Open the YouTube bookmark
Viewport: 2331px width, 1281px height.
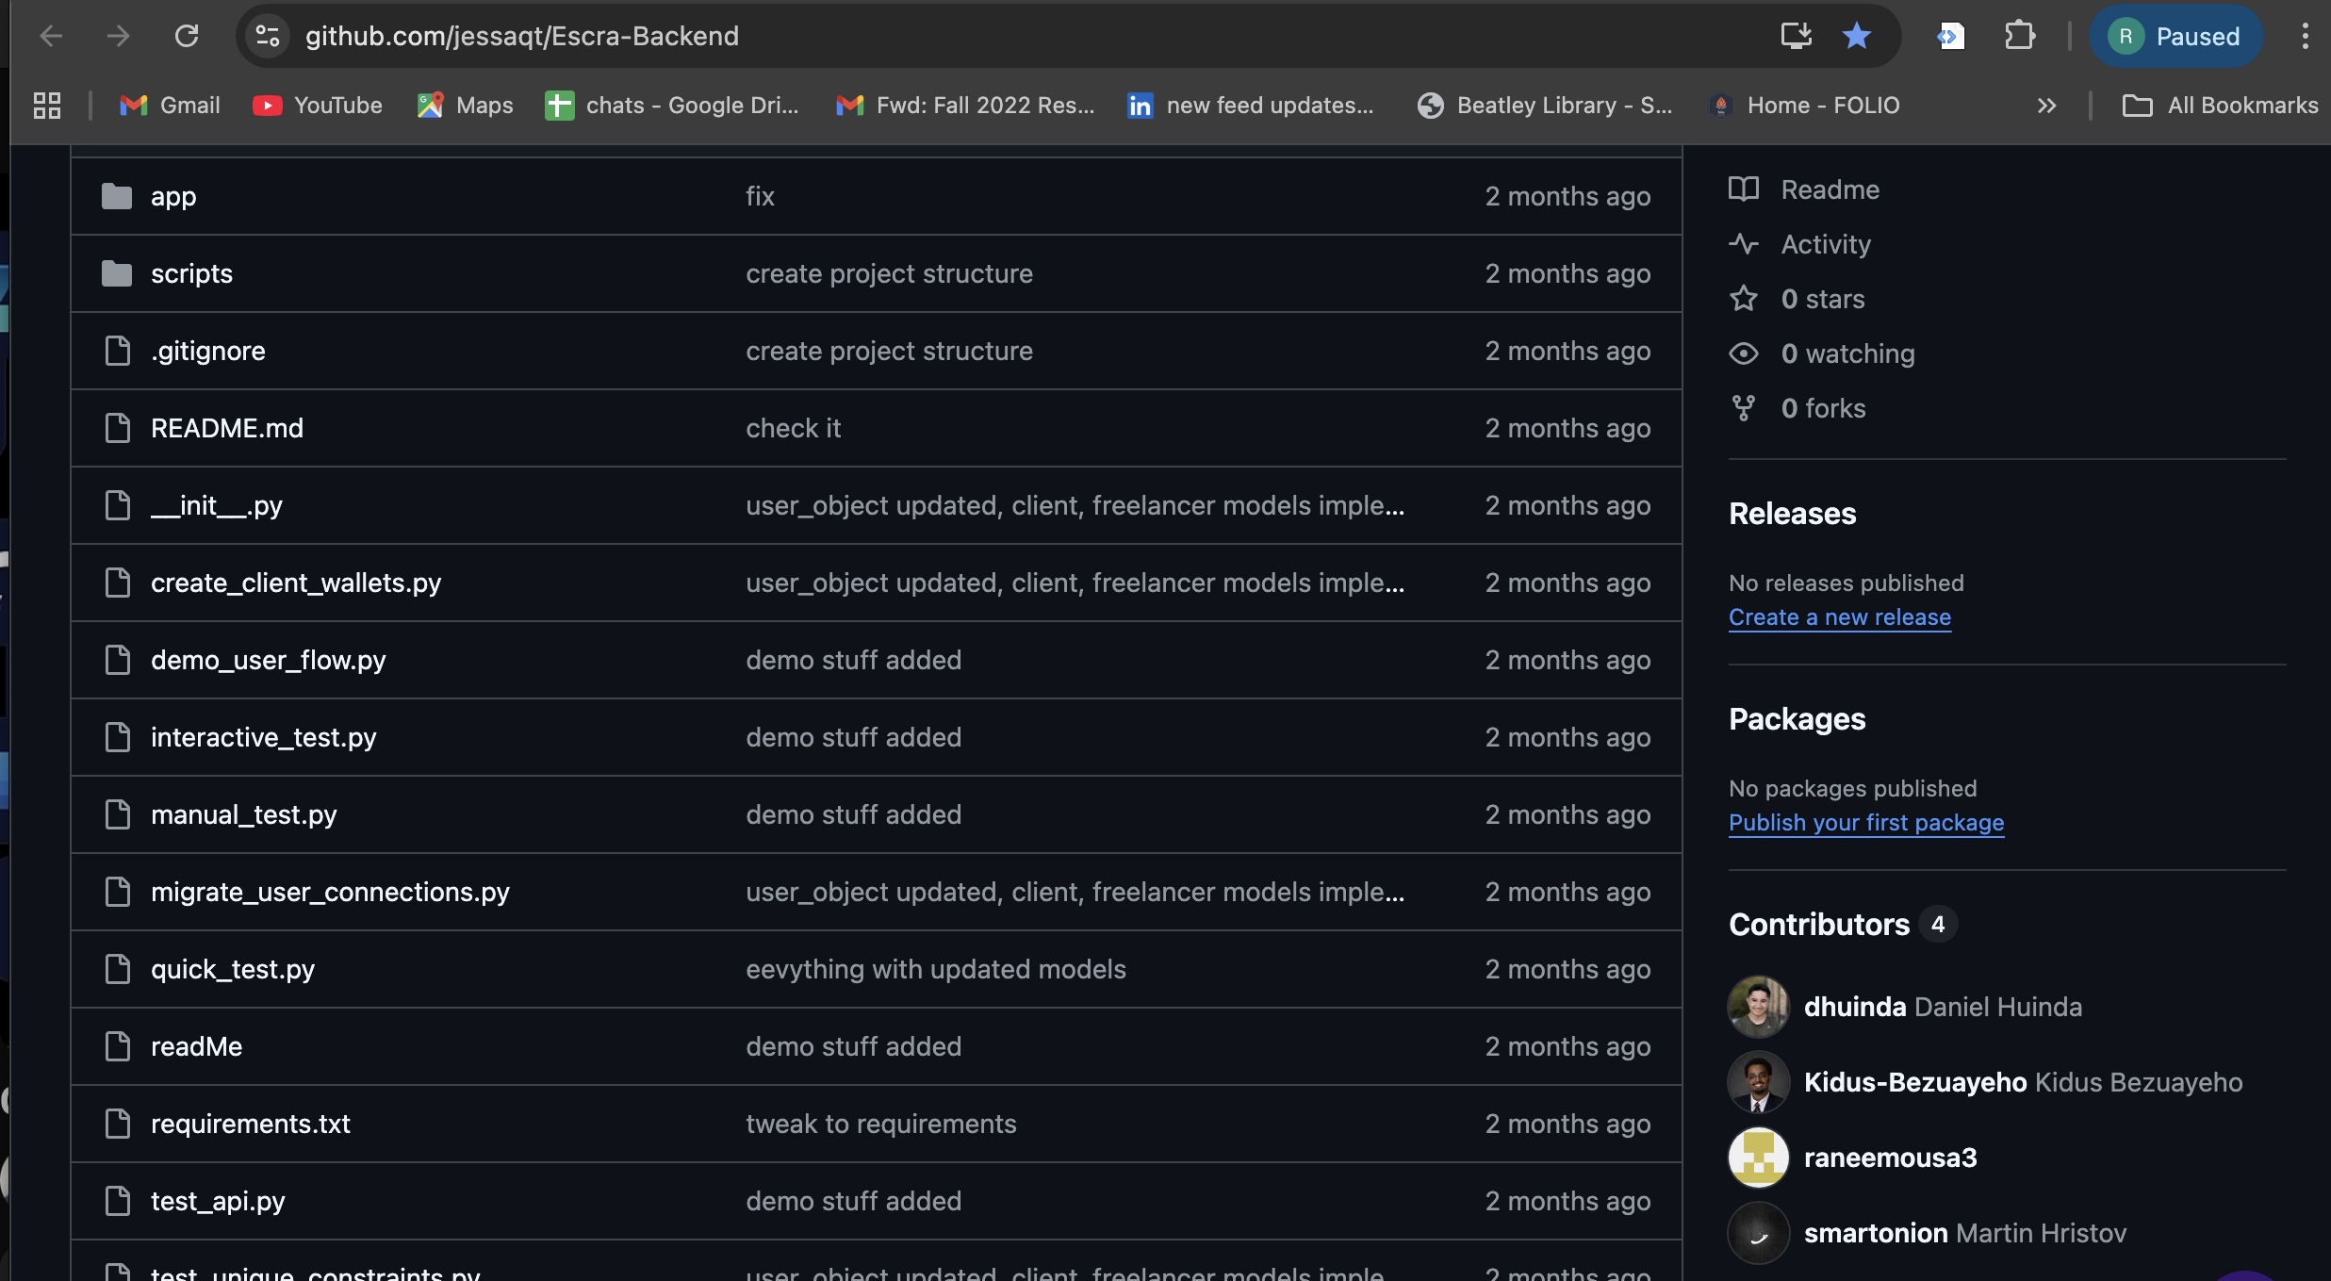pyautogui.click(x=318, y=106)
